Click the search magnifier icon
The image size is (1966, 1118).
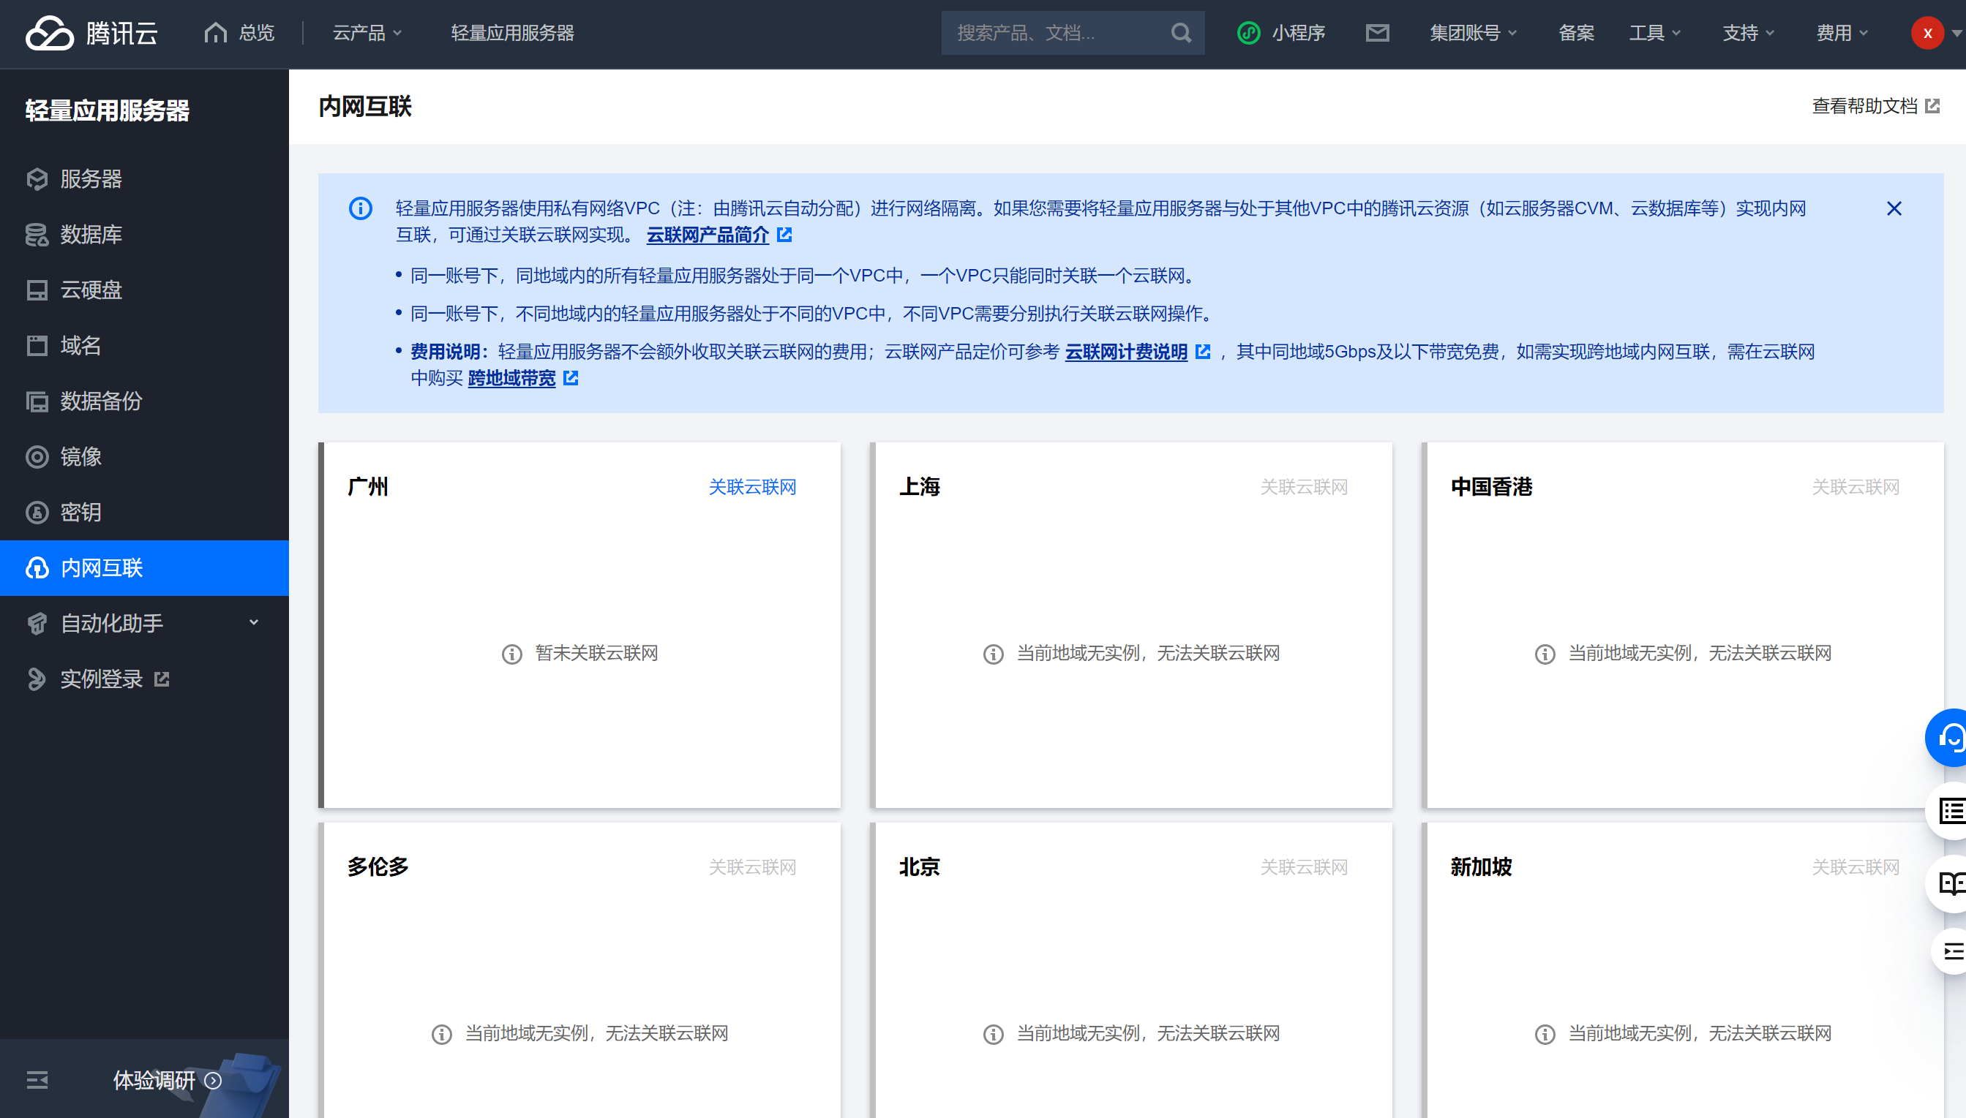point(1181,33)
